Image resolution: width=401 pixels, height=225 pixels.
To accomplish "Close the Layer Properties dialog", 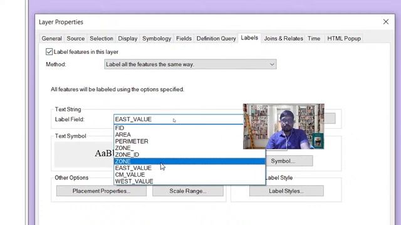I will (386, 22).
